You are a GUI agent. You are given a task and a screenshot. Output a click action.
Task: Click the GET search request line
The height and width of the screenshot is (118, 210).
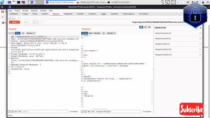point(29,37)
